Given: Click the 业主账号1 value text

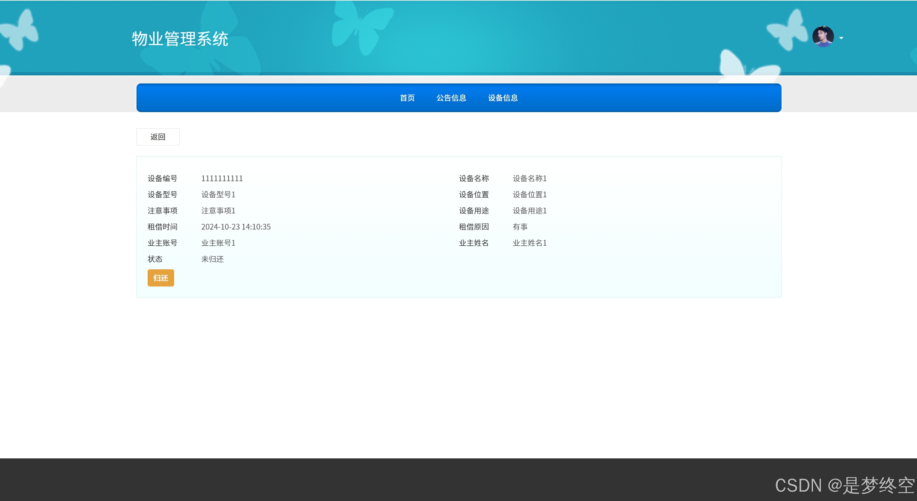Looking at the screenshot, I should (x=218, y=243).
